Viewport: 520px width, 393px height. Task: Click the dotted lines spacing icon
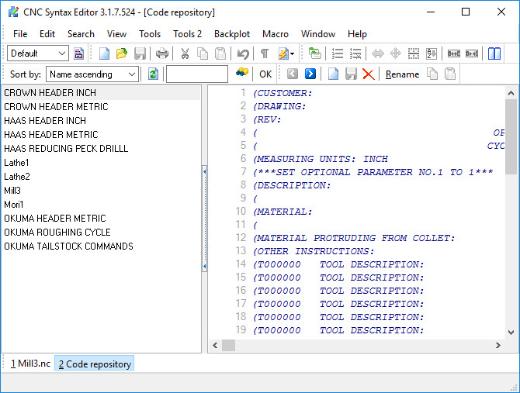[x=413, y=53]
